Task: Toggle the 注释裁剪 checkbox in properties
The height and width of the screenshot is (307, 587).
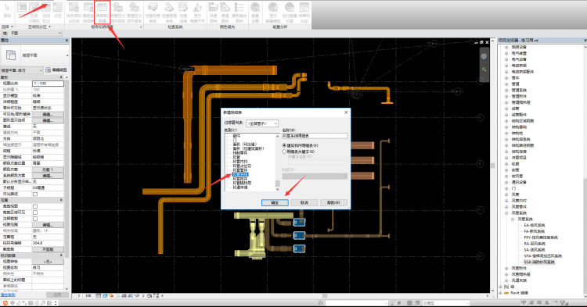Action: 35,219
